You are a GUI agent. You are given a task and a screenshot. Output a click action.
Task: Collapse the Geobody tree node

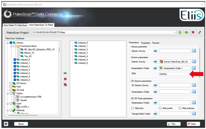click(8, 110)
